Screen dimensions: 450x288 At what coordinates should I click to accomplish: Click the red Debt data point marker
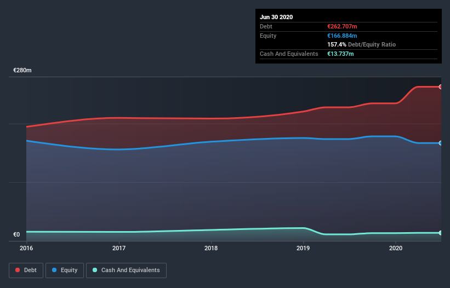(x=441, y=87)
